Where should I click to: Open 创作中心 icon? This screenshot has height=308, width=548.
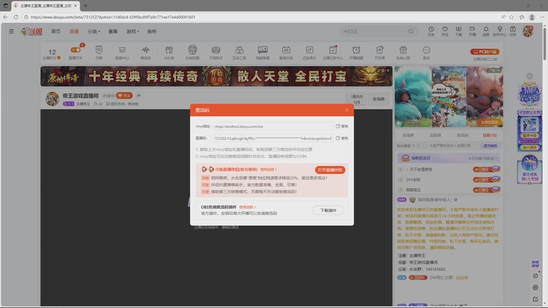click(x=499, y=31)
